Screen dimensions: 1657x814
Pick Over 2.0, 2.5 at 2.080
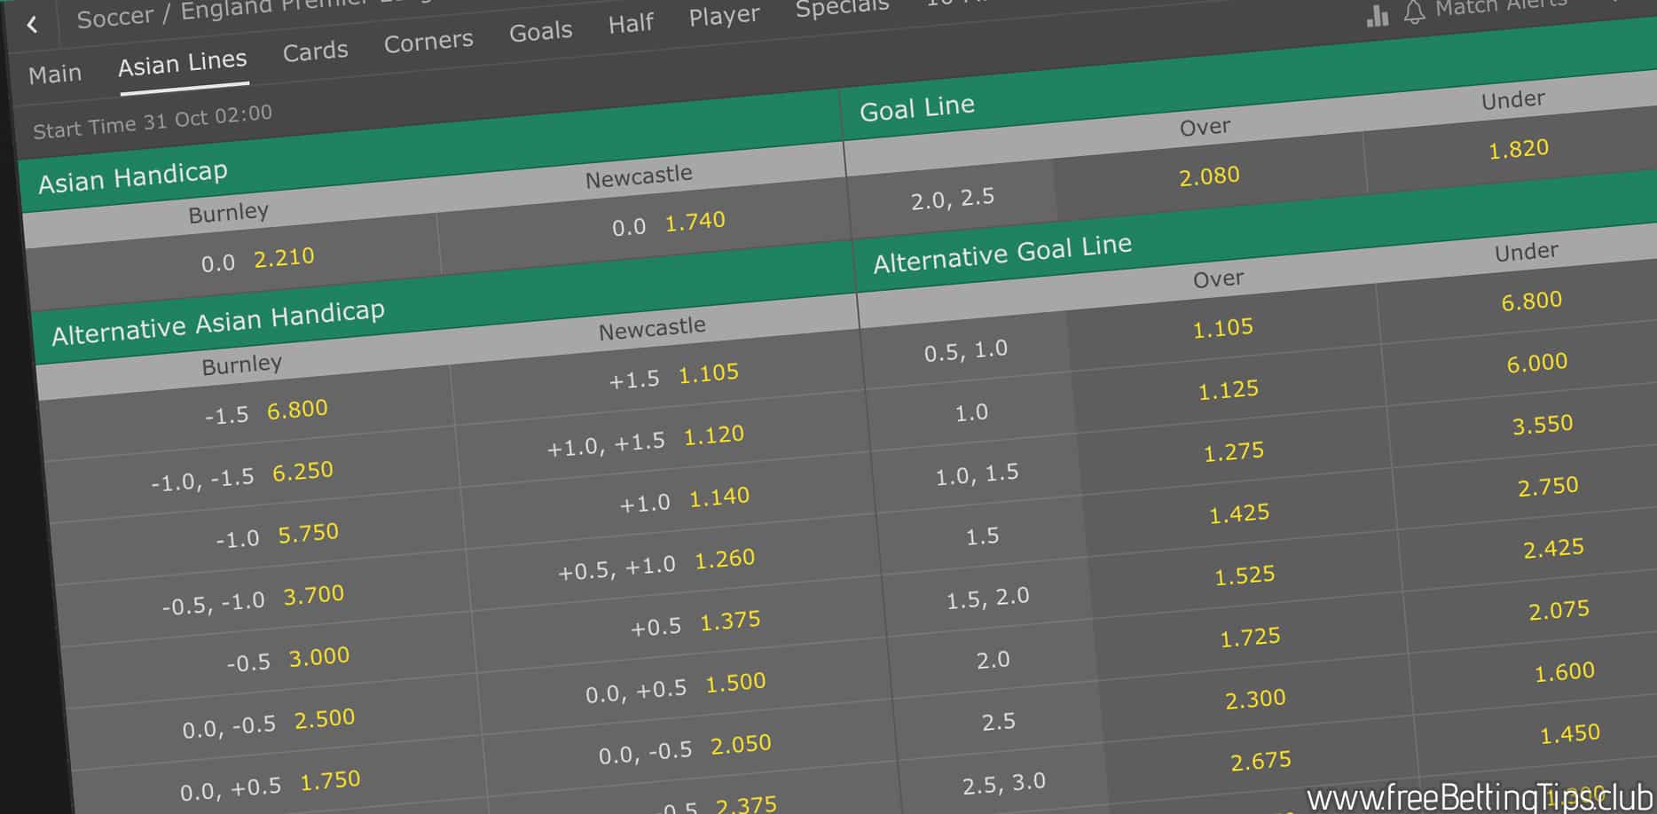coord(1209,176)
